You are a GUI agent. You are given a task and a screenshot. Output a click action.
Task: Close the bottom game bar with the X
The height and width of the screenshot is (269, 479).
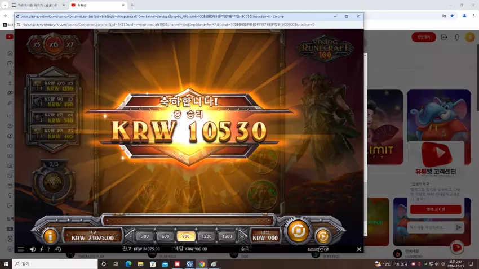coord(359,249)
